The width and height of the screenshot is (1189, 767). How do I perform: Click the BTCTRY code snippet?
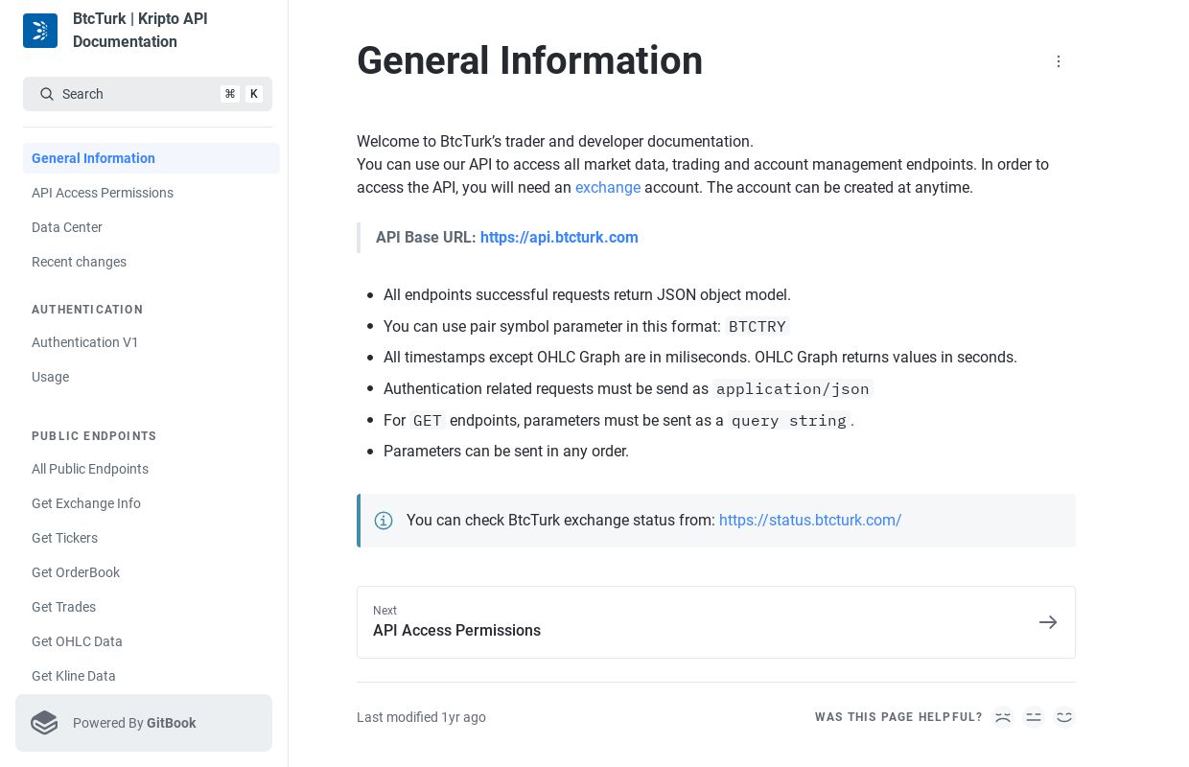click(x=758, y=327)
